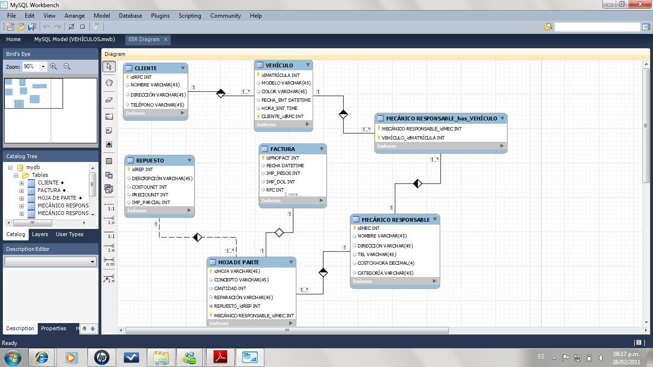Select the n:m relationship tool
The height and width of the screenshot is (367, 653).
click(109, 262)
